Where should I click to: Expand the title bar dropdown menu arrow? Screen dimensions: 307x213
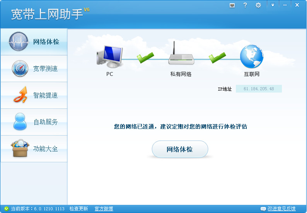(x=273, y=5)
